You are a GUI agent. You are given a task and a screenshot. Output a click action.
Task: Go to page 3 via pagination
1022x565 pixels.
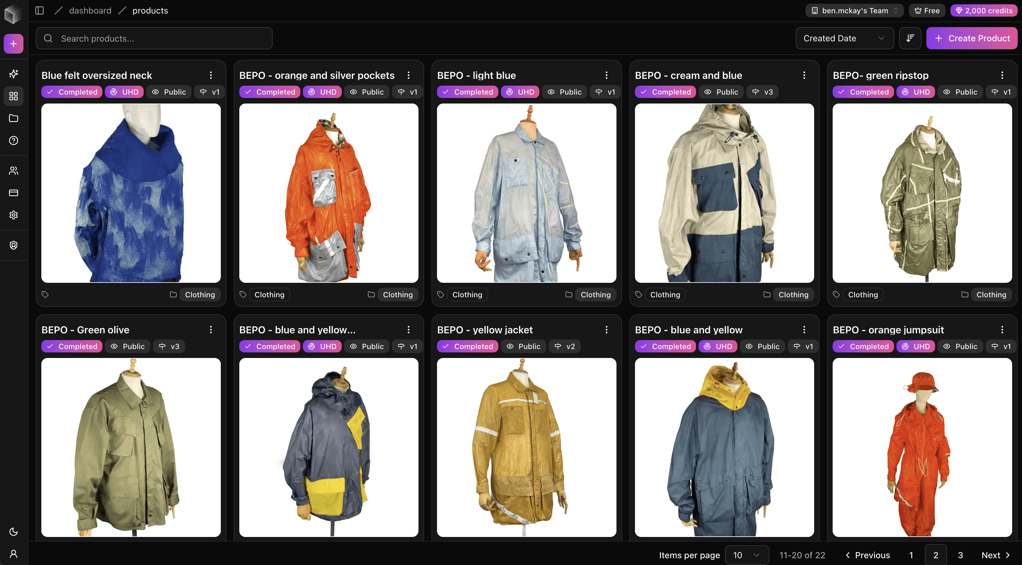click(x=961, y=555)
